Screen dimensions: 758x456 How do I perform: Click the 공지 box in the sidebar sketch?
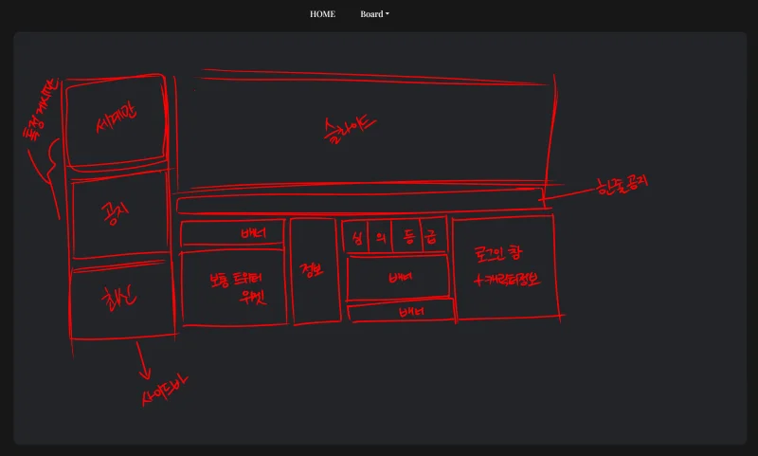point(120,215)
